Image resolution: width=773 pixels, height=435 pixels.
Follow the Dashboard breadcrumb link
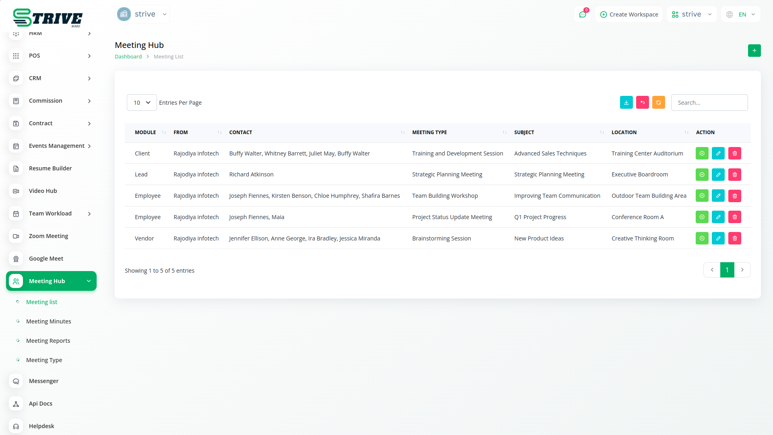[128, 57]
